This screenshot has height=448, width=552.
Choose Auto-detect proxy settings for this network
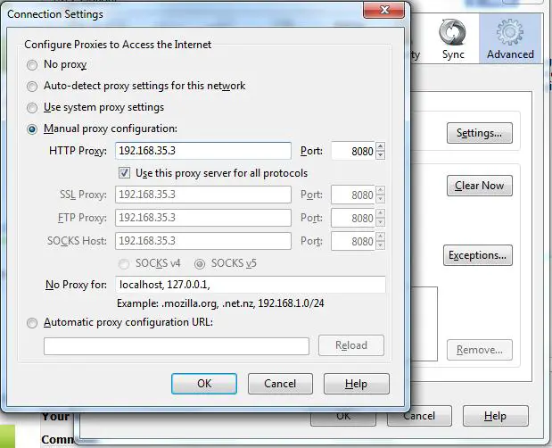tap(32, 87)
